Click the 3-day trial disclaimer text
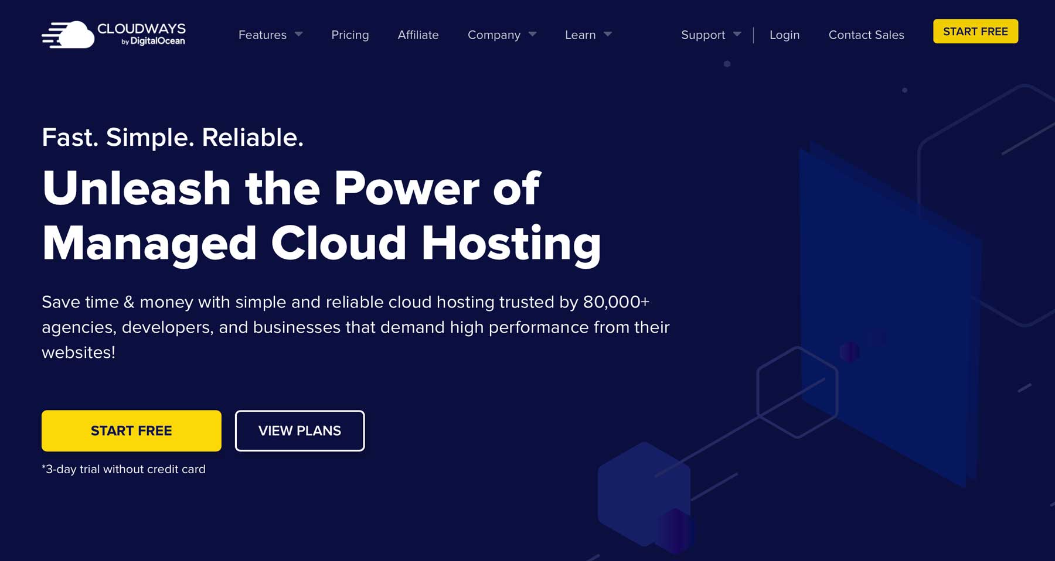 pos(123,469)
